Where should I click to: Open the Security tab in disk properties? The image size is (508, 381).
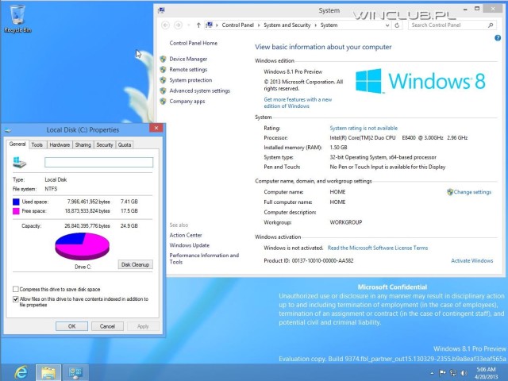pyautogui.click(x=104, y=144)
